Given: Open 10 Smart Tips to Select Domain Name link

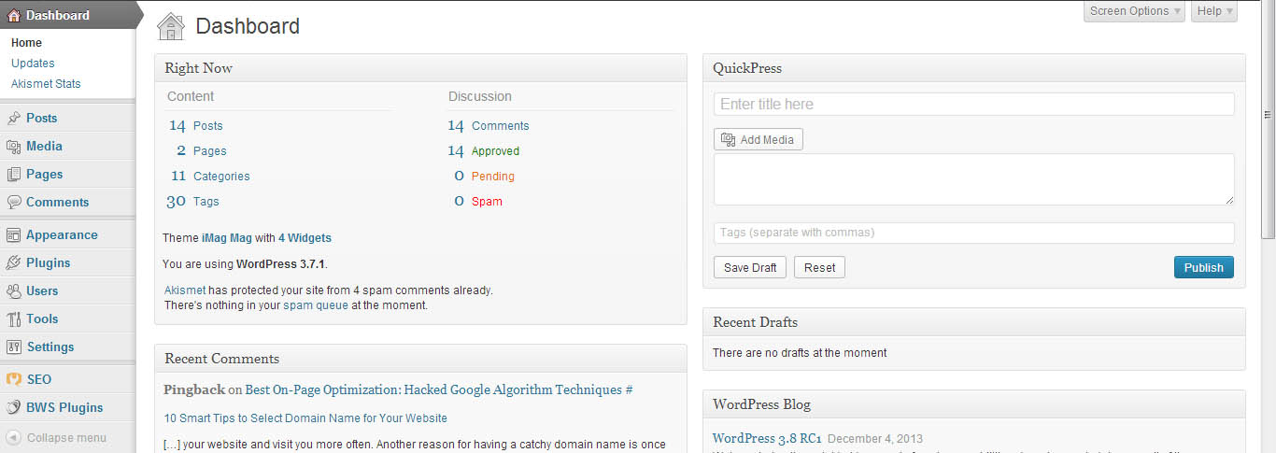Looking at the screenshot, I should [x=305, y=418].
